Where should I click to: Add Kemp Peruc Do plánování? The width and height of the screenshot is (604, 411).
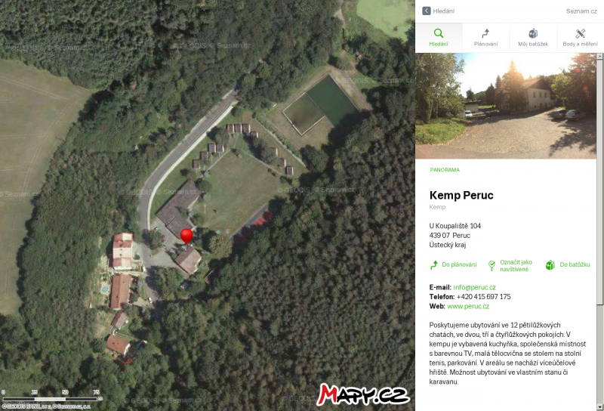click(x=454, y=265)
